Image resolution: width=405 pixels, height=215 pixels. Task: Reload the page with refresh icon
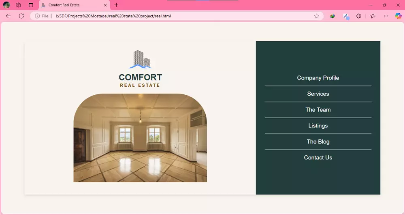[x=21, y=16]
